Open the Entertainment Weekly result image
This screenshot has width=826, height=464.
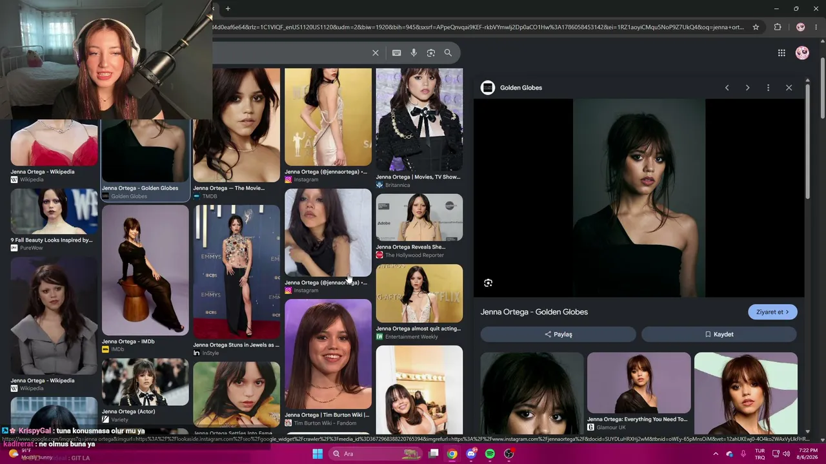pyautogui.click(x=419, y=293)
